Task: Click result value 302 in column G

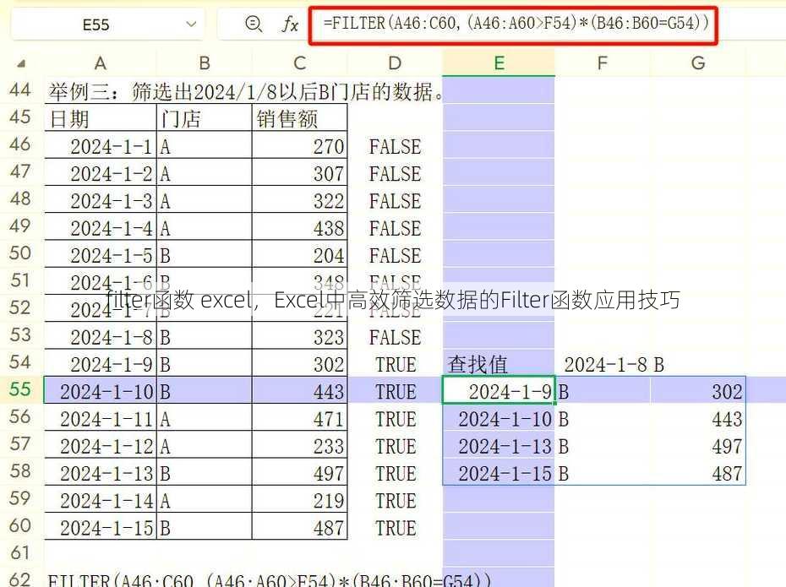Action: coord(698,391)
